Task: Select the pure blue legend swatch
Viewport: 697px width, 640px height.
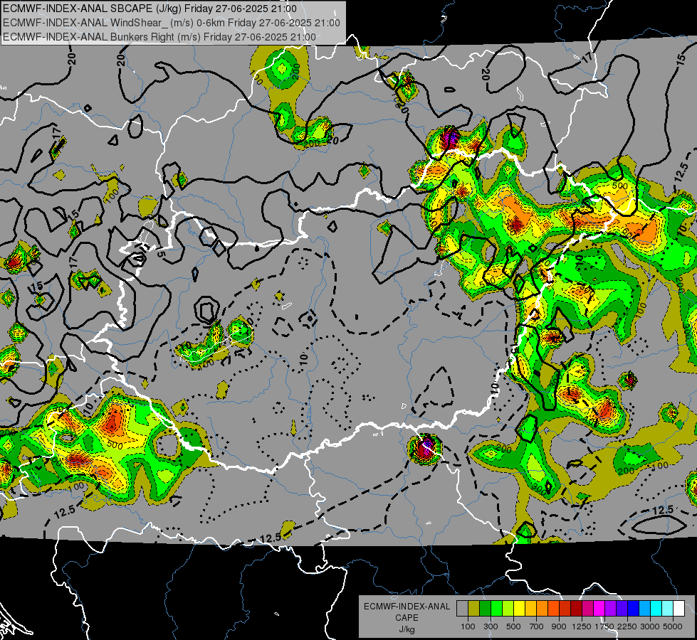Action: coord(634,609)
